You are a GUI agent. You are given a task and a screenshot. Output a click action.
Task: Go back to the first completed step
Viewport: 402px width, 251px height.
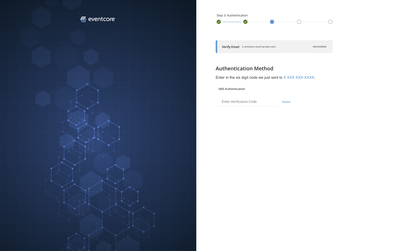219,22
